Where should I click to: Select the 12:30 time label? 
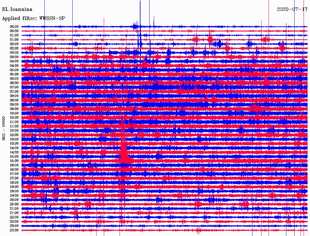14,135
